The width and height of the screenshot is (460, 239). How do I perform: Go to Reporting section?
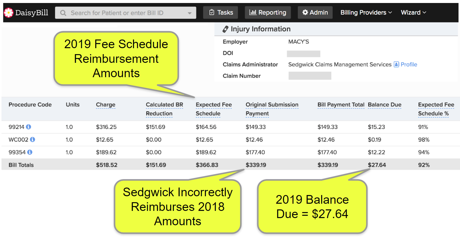pyautogui.click(x=268, y=13)
